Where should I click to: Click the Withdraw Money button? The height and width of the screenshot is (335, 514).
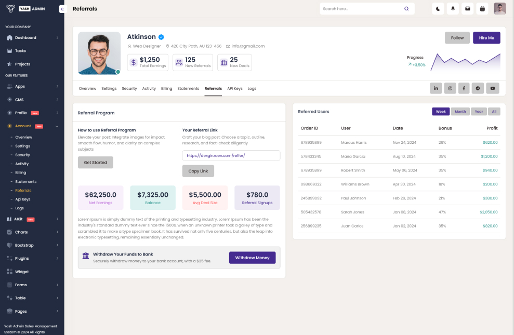tap(252, 258)
